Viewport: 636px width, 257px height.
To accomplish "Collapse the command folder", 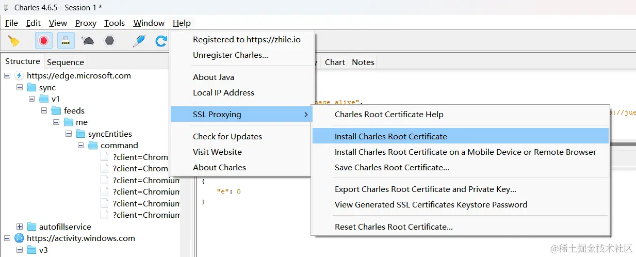I will point(81,146).
